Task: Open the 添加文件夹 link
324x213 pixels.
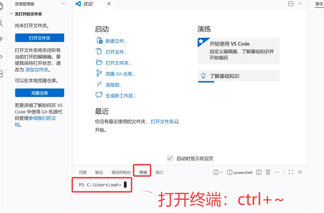Action: coord(37,70)
